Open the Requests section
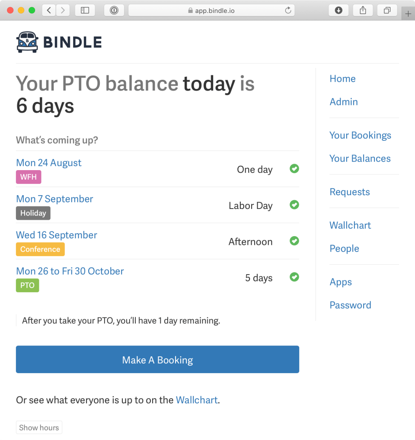Screen dimensions: 415x440 coord(350,192)
